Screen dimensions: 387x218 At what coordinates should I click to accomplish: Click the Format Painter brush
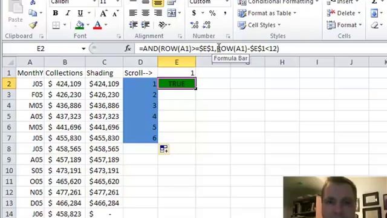click(x=33, y=25)
